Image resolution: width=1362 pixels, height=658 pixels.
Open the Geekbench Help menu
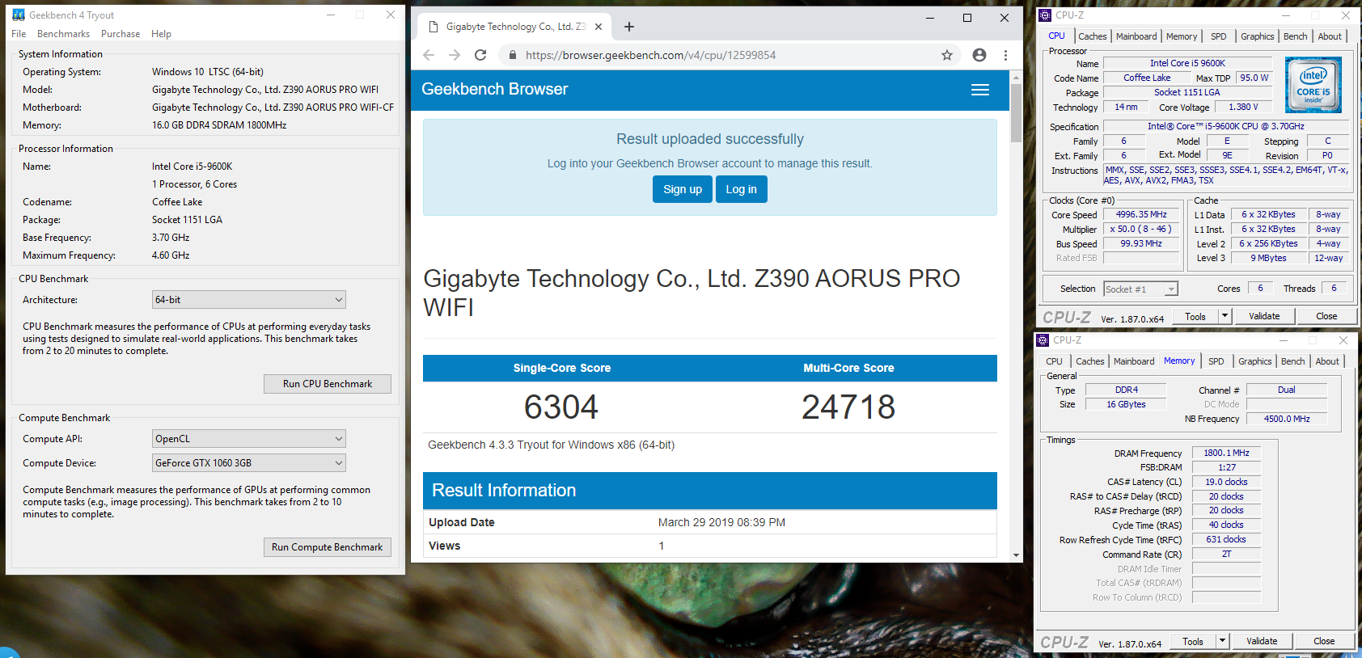(161, 34)
